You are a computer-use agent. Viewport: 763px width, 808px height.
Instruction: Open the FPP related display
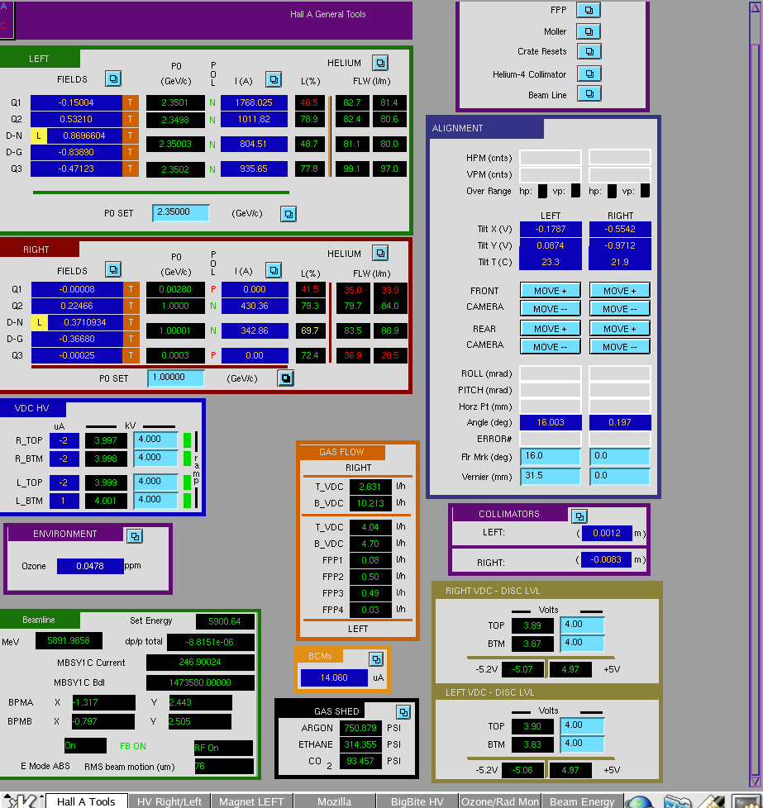click(x=589, y=10)
